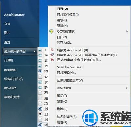Click the image icon beside recent item 1
Viewport: 131px width, 127px height.
(x=40, y=50)
